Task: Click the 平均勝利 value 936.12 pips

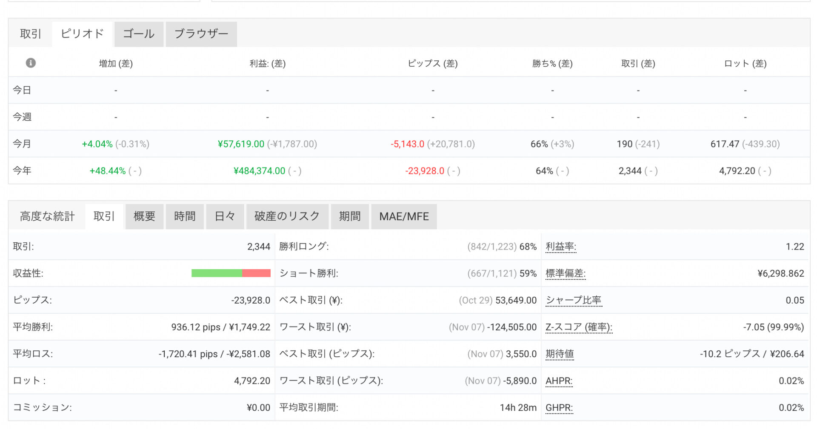Action: pyautogui.click(x=196, y=327)
